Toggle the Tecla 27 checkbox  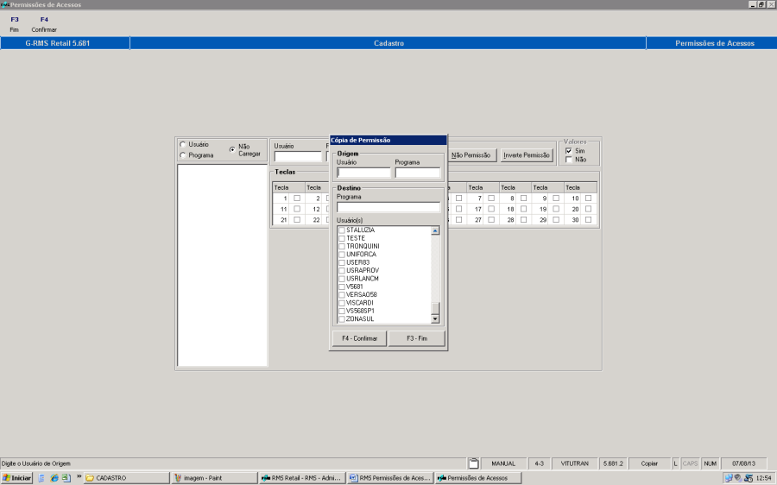pos(491,220)
